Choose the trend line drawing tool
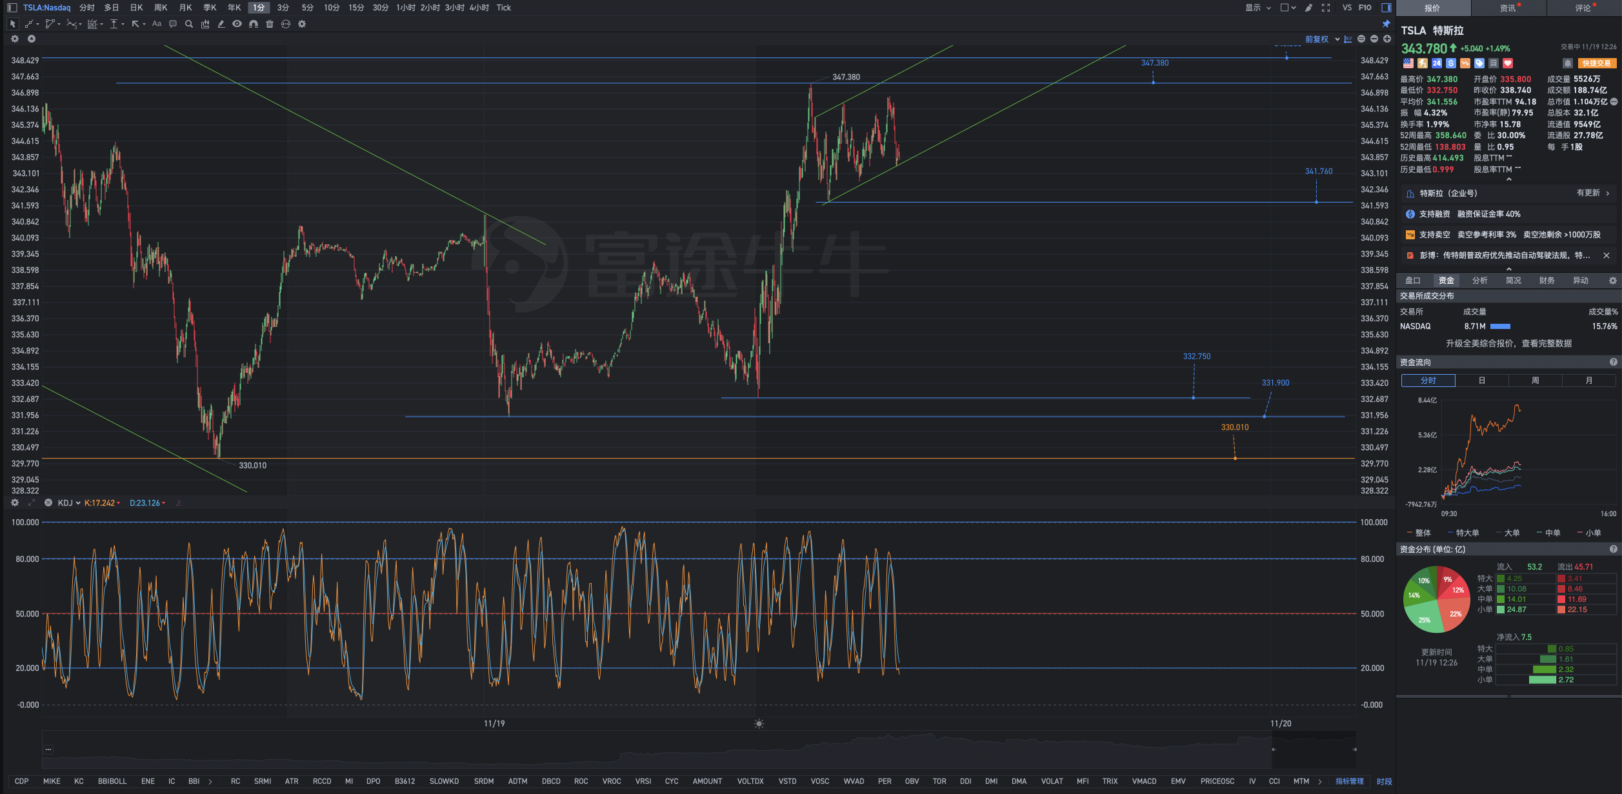 pos(30,24)
